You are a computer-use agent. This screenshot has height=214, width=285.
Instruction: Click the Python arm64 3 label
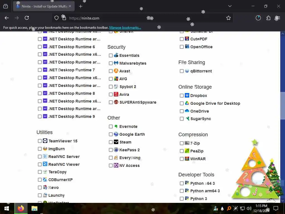pyautogui.click(x=205, y=191)
